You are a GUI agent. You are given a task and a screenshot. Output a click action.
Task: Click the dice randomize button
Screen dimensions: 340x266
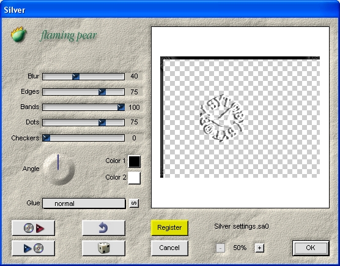pyautogui.click(x=104, y=248)
